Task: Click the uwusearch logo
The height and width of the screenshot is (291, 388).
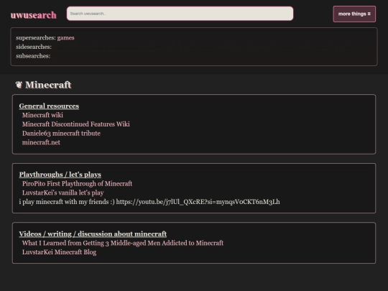Action: [x=33, y=15]
